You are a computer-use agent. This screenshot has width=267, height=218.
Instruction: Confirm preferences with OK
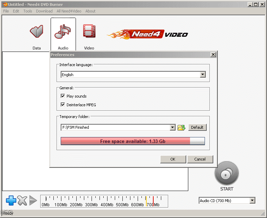tap(173, 159)
